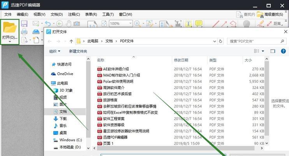289x156 pixels.
Task: Click the Print icon in toolbar
Action: click(24, 32)
